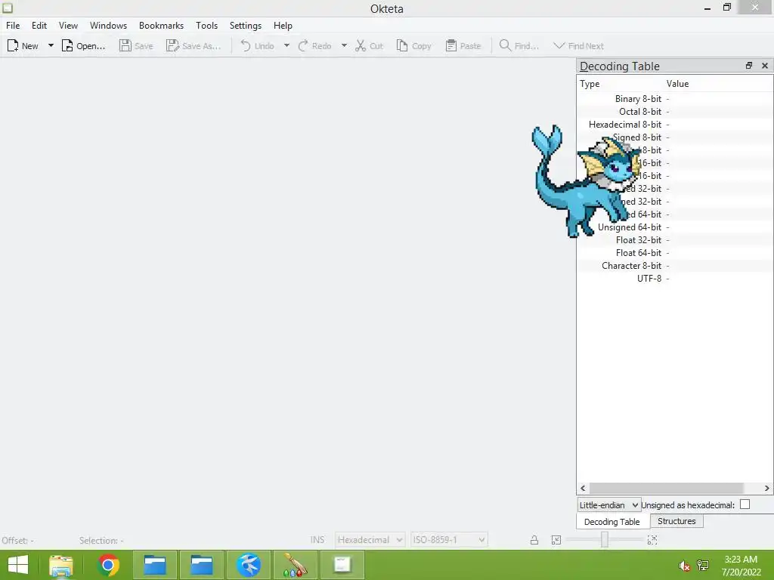Click the network tray icon
Viewport: 774px width, 580px height.
click(703, 565)
